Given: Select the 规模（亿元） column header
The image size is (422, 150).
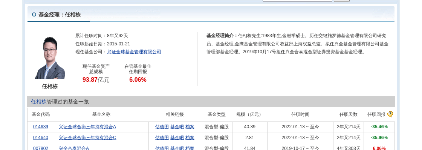Looking at the screenshot, I should click(249, 114).
